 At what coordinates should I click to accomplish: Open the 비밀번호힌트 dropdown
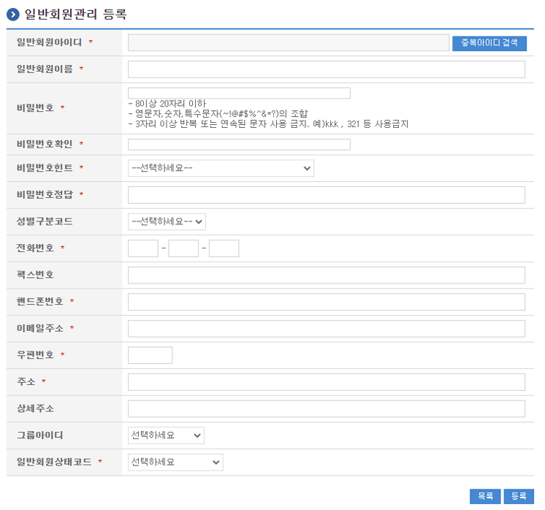click(x=221, y=169)
